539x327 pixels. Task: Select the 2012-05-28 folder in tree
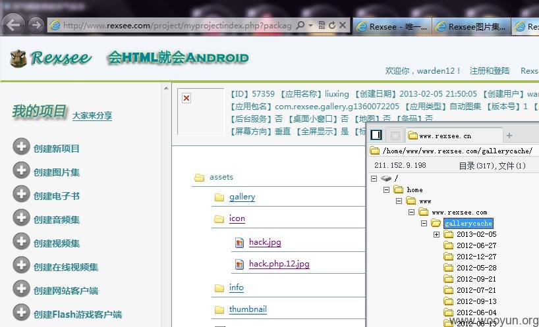tap(476, 268)
